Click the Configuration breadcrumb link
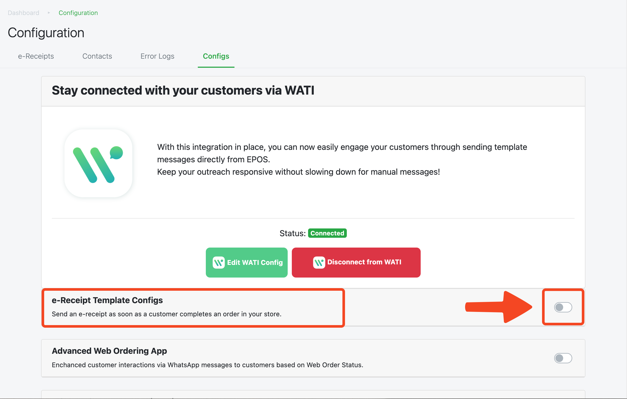 [78, 13]
